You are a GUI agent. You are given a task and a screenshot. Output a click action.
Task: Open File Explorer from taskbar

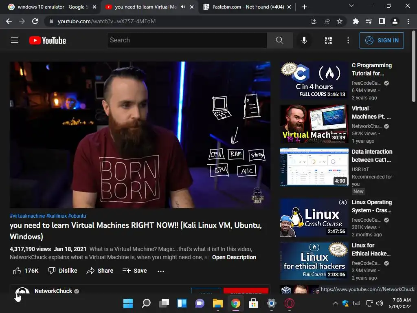pyautogui.click(x=217, y=303)
